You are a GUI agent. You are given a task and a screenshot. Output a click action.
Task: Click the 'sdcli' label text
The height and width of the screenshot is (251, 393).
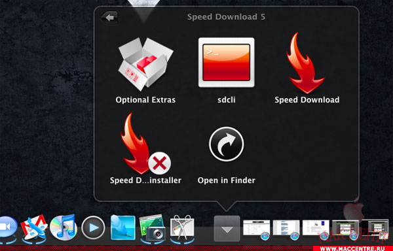point(227,100)
